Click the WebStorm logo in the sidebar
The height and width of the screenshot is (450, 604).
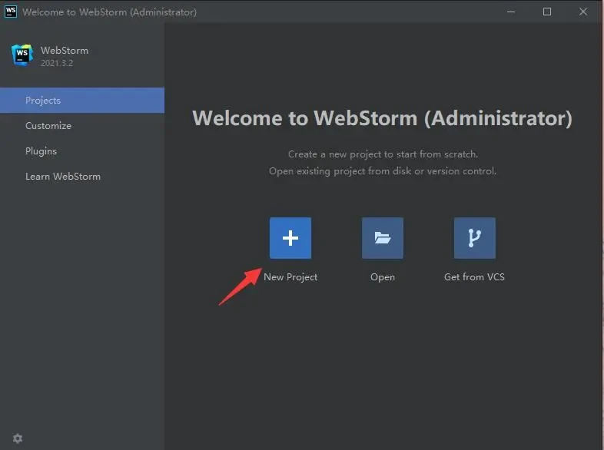point(22,55)
